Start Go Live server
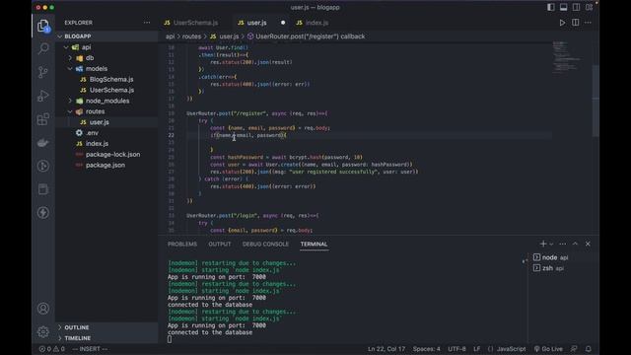The image size is (631, 355). pos(548,349)
